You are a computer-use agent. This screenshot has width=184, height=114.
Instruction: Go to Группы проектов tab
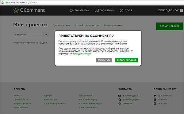click(x=62, y=25)
